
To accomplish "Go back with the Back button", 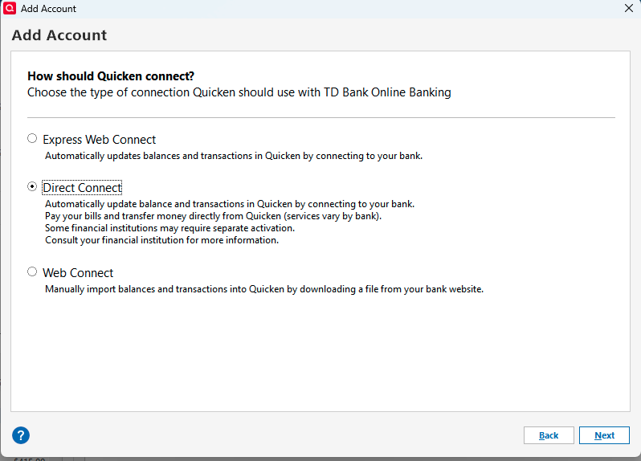I will tap(549, 435).
